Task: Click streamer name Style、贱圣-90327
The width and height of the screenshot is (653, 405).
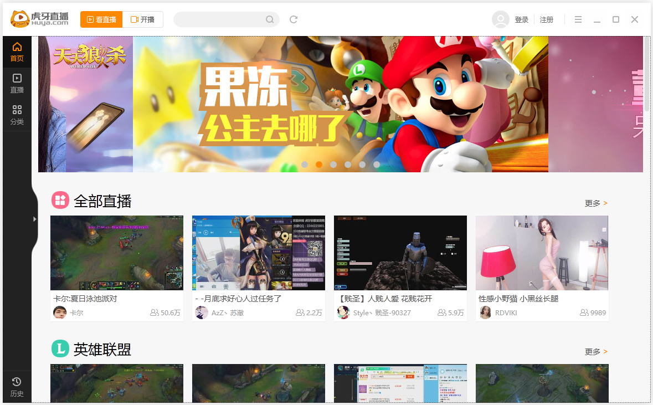Action: click(382, 313)
